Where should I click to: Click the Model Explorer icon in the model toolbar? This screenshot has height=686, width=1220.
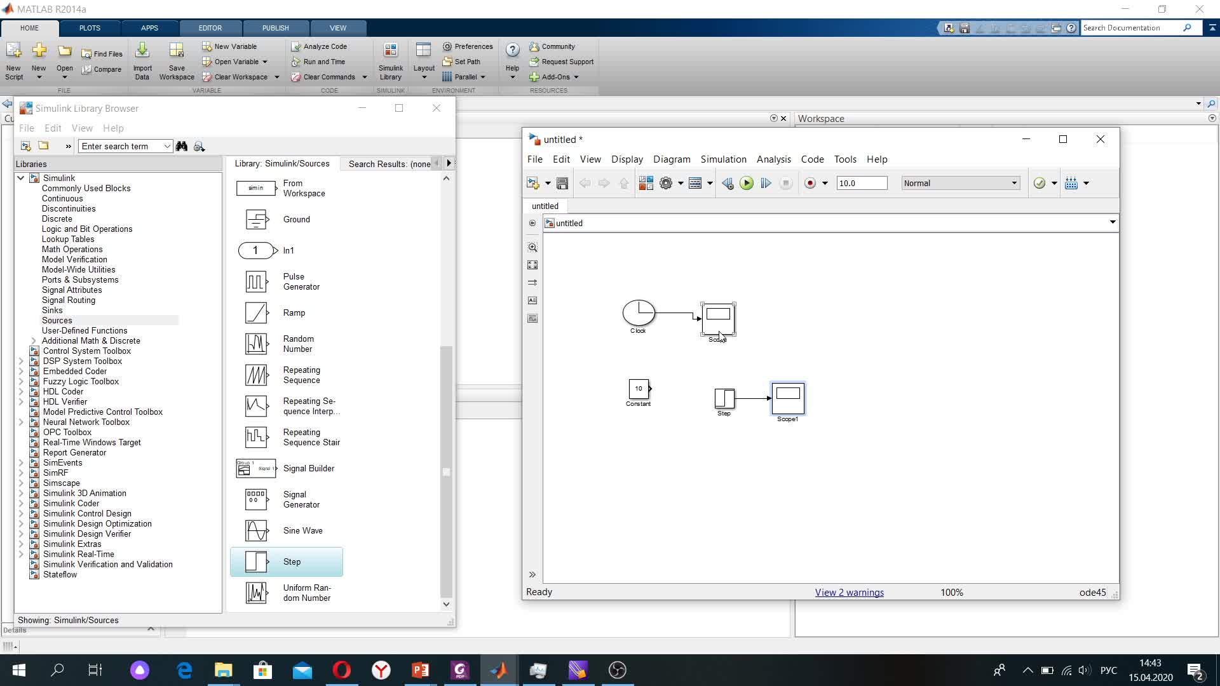695,183
